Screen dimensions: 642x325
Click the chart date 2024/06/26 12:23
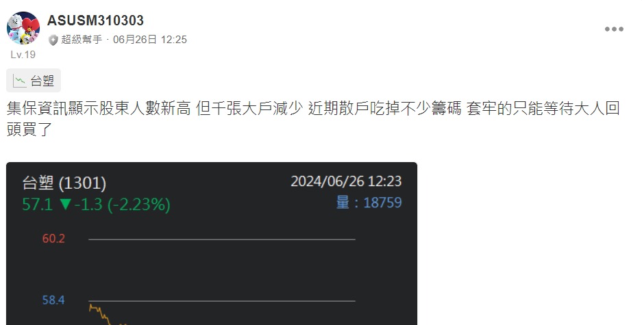(x=346, y=181)
